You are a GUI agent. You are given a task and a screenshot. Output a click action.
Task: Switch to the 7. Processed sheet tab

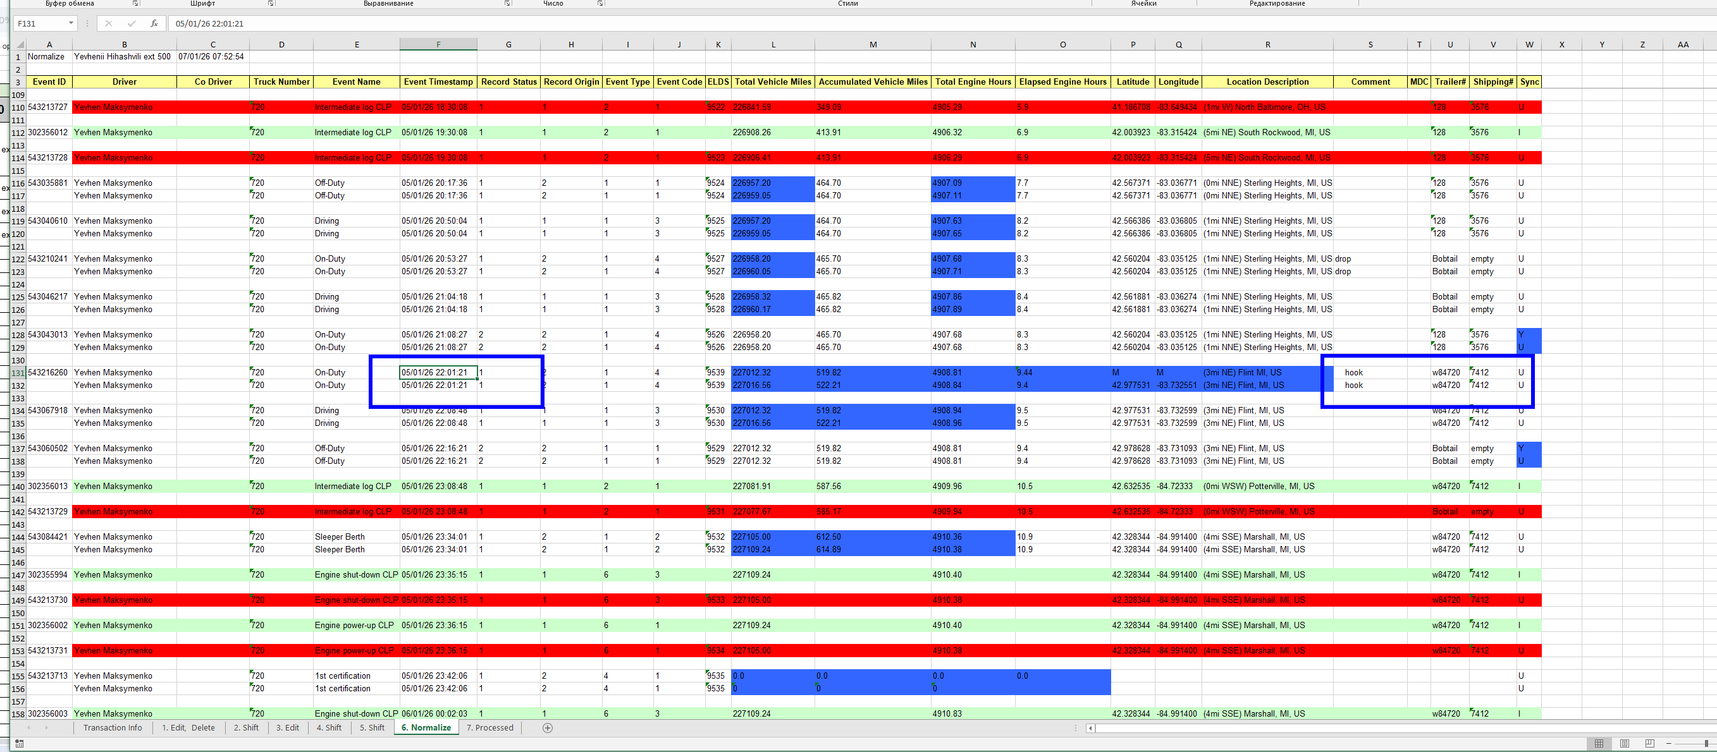click(x=490, y=727)
